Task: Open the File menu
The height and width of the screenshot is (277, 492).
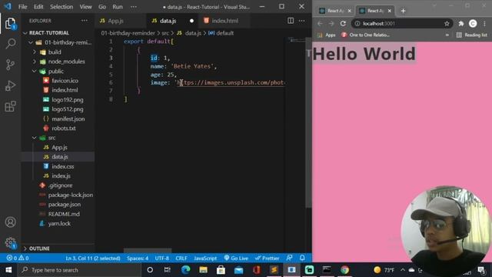Action: click(x=22, y=7)
